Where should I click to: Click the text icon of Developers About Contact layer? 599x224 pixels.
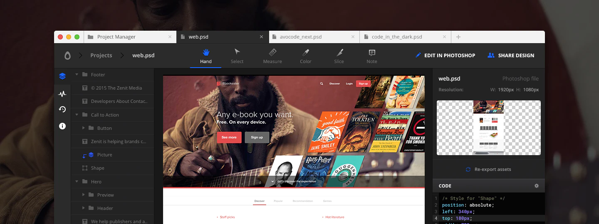coord(85,101)
